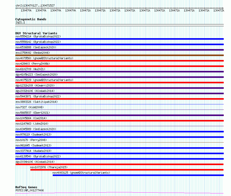Click the thin line of nsv1147463

click(x=119, y=126)
